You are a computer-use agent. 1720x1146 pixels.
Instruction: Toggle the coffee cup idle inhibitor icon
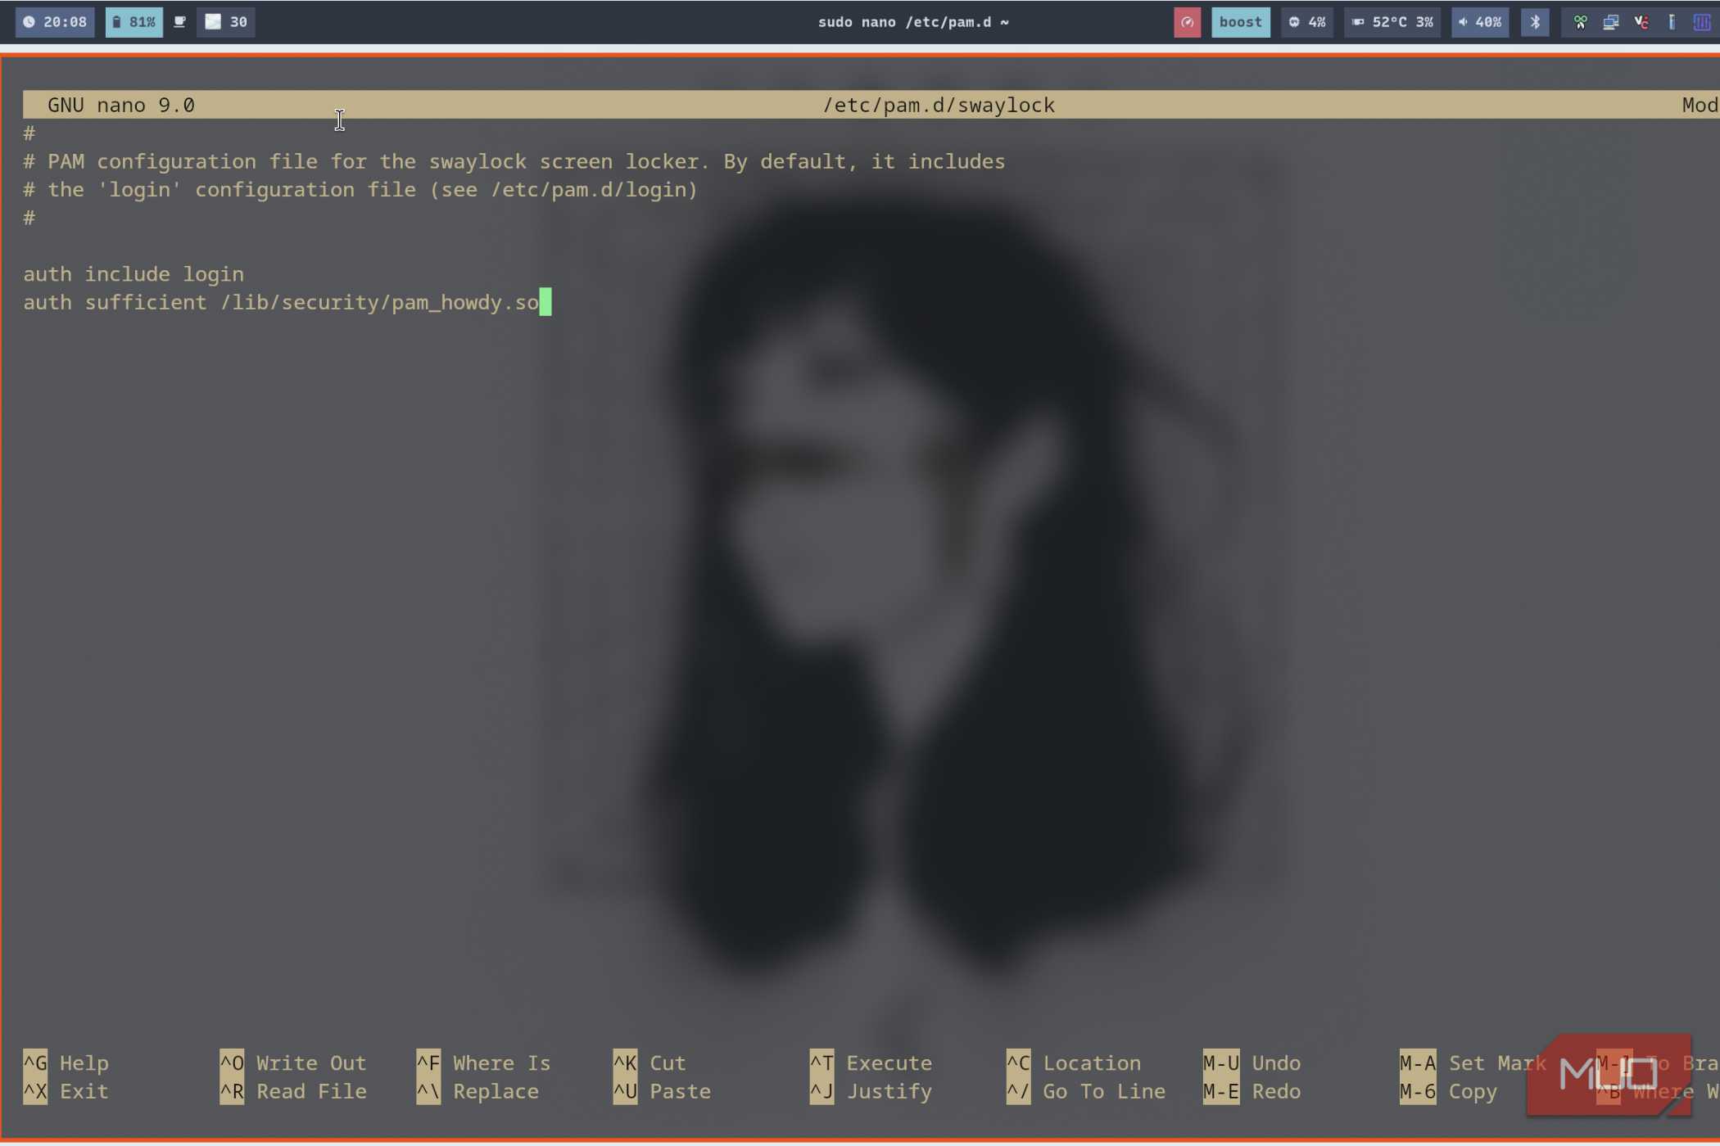tap(180, 22)
